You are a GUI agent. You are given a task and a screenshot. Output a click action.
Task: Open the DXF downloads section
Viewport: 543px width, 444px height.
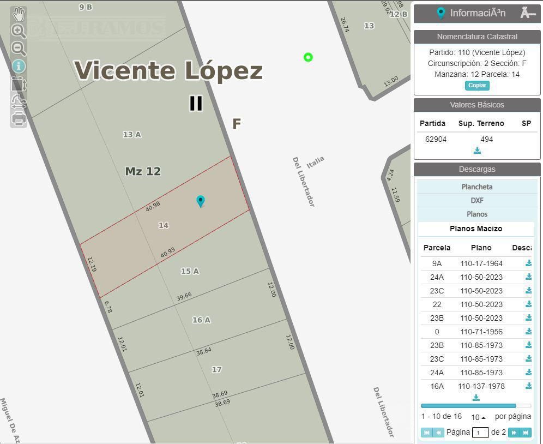tap(477, 200)
